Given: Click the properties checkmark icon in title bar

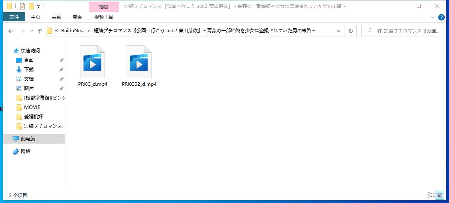Looking at the screenshot, I should click(x=22, y=6).
